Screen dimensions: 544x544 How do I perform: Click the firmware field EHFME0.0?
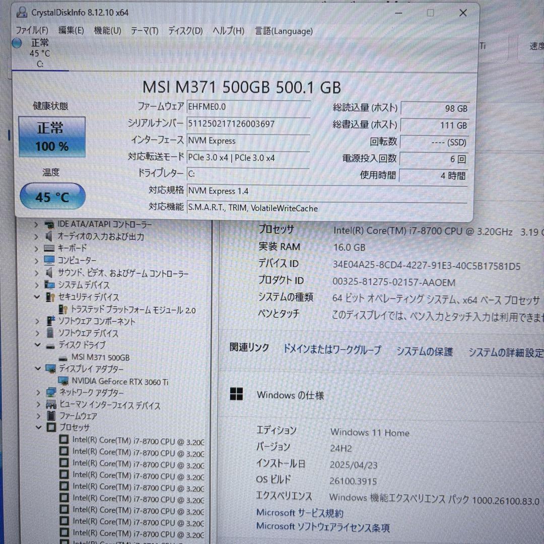point(248,106)
